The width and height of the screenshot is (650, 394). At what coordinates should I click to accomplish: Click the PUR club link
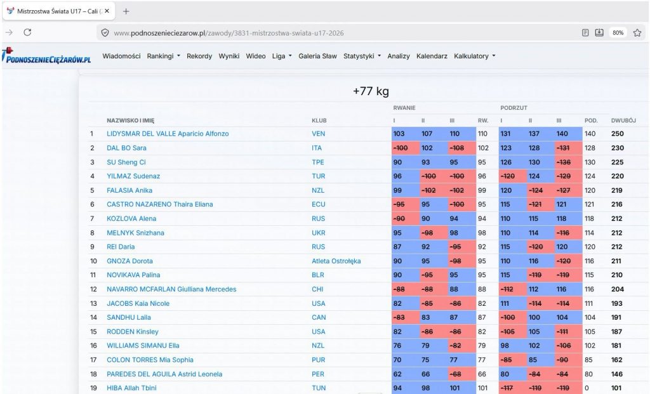(x=319, y=360)
